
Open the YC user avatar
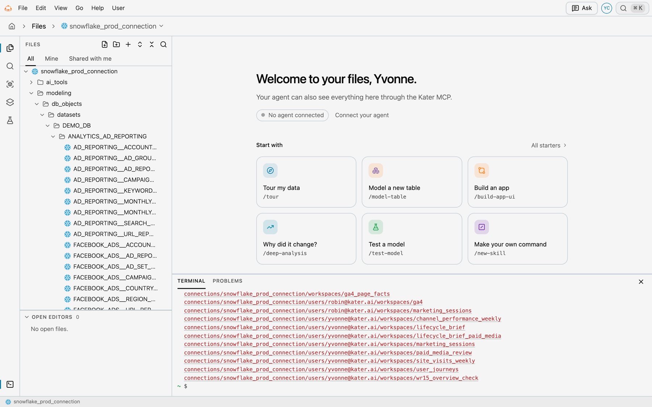(x=606, y=8)
